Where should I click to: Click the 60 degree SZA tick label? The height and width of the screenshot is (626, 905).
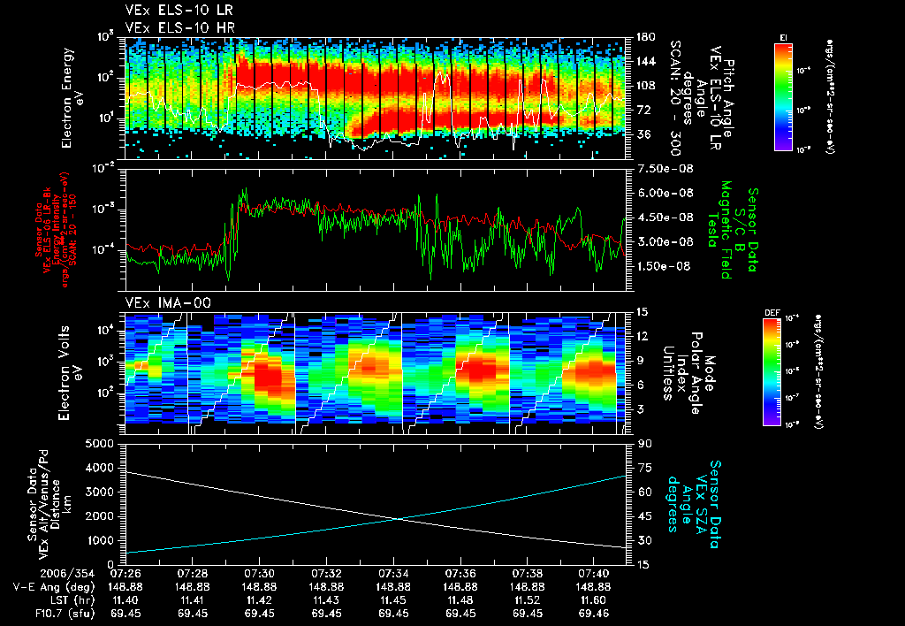pos(644,492)
